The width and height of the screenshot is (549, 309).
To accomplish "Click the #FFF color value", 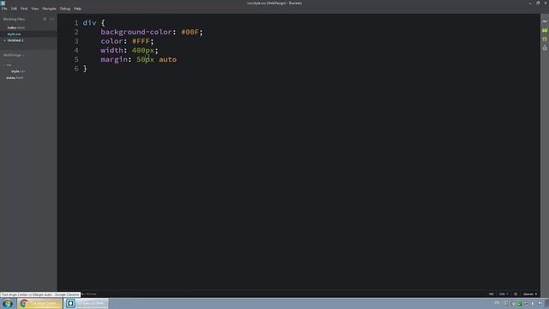I will pyautogui.click(x=141, y=41).
